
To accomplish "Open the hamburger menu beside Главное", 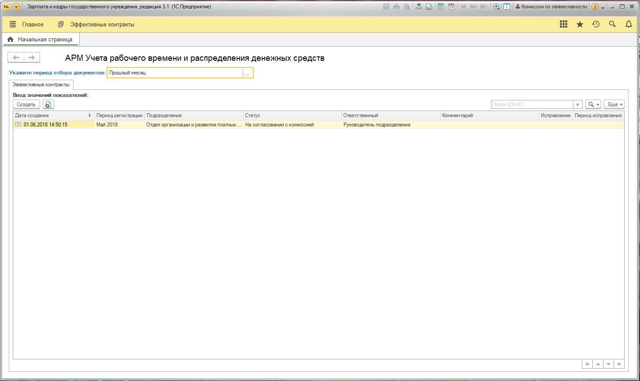I will 13,25.
